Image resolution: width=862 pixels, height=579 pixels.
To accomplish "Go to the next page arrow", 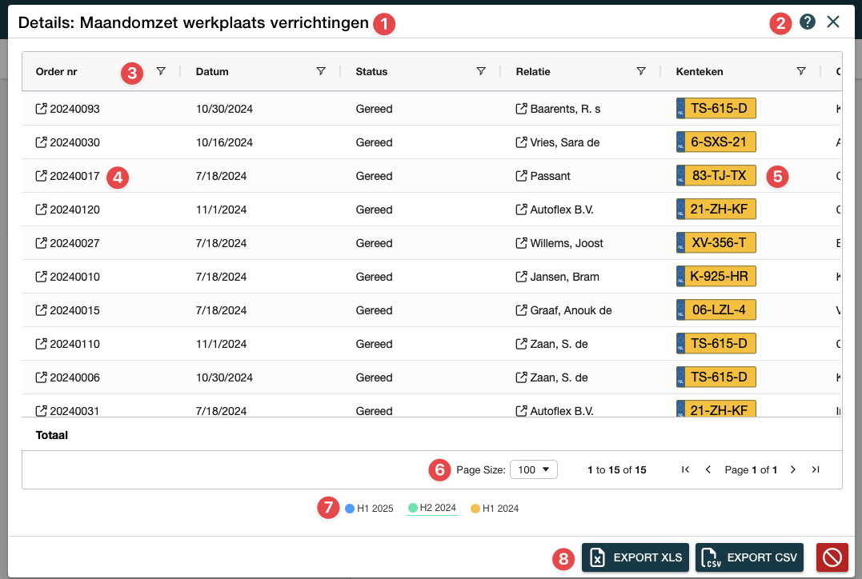I will point(793,469).
